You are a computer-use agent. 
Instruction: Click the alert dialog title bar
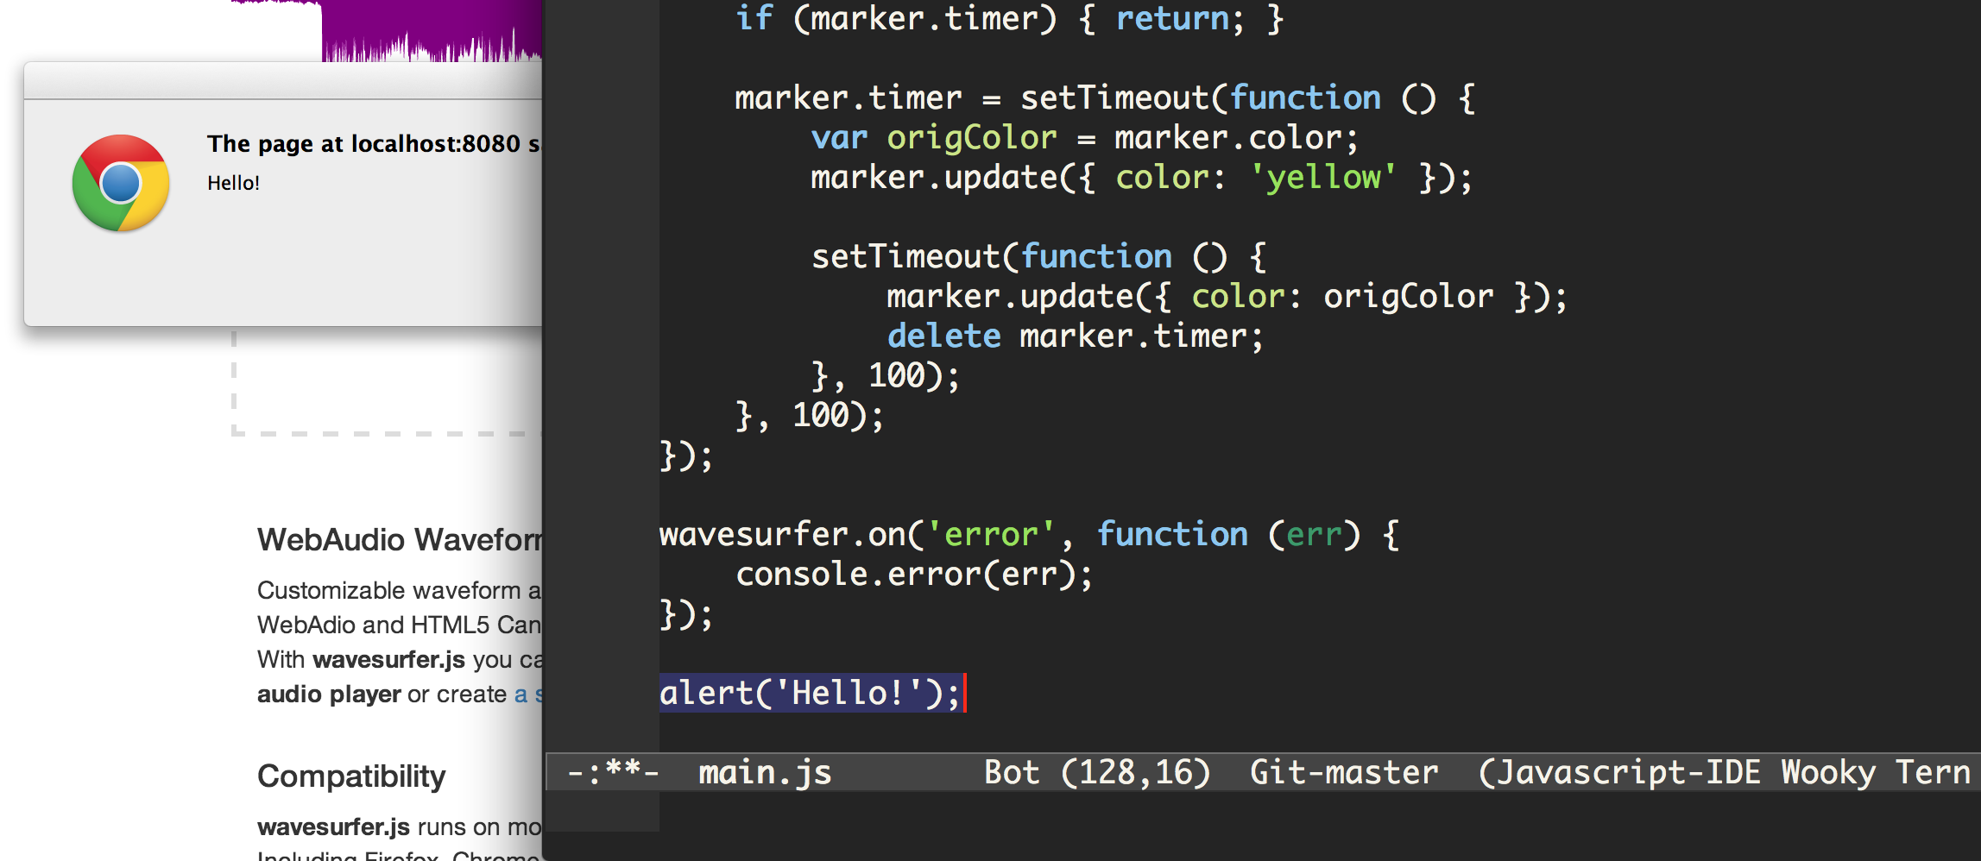pos(283,81)
